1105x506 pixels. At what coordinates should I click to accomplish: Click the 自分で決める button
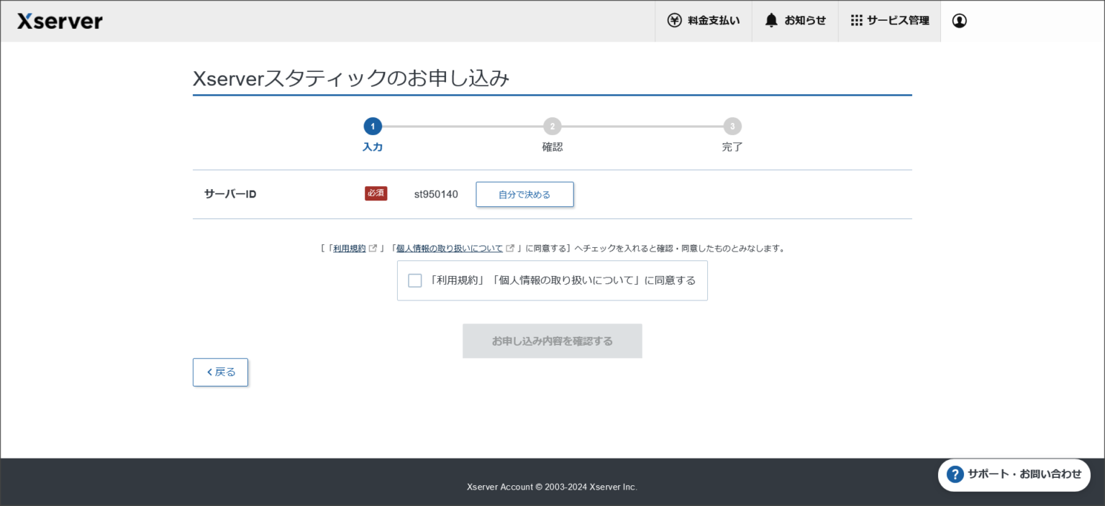[x=524, y=194]
